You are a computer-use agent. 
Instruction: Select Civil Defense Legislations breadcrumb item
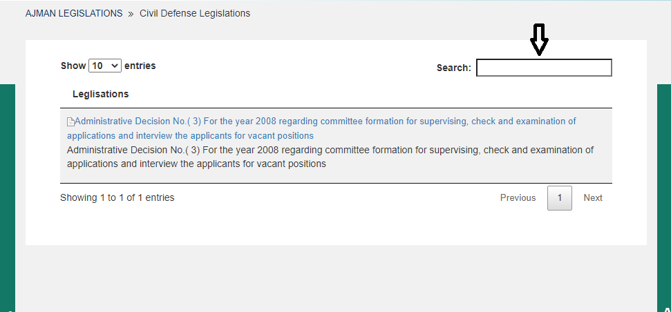195,14
